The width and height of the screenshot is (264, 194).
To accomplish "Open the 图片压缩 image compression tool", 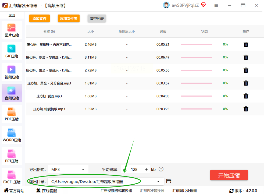I will pyautogui.click(x=12, y=30).
